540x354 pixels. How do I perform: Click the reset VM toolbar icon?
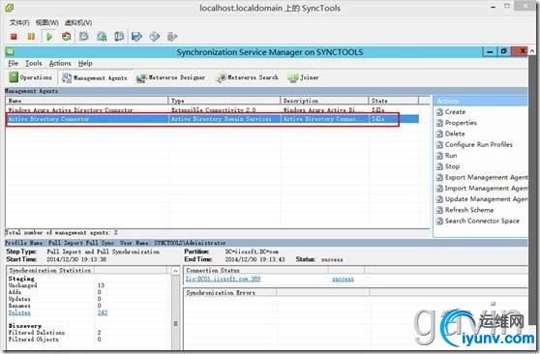tap(66, 36)
